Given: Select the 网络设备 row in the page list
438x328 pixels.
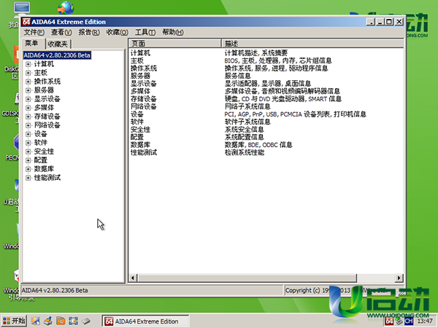Looking at the screenshot, I should point(144,106).
